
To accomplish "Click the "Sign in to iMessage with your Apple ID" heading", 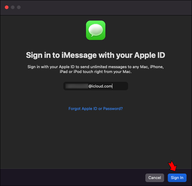I will click(95, 55).
